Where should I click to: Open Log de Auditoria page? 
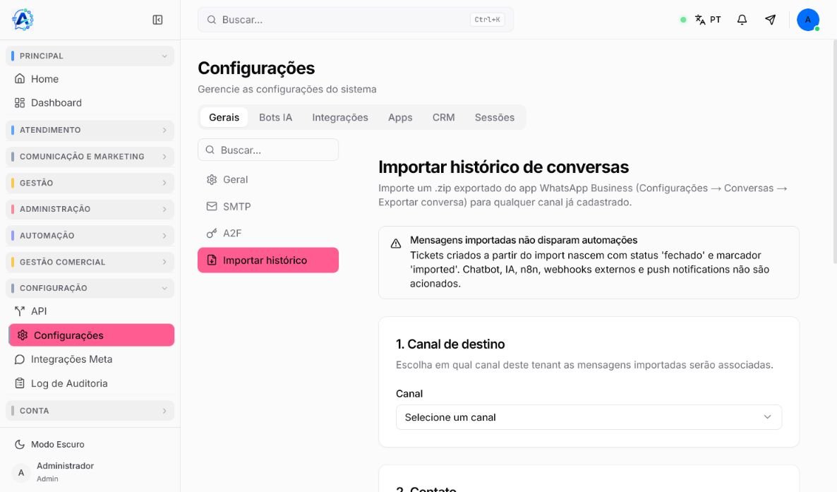point(90,383)
